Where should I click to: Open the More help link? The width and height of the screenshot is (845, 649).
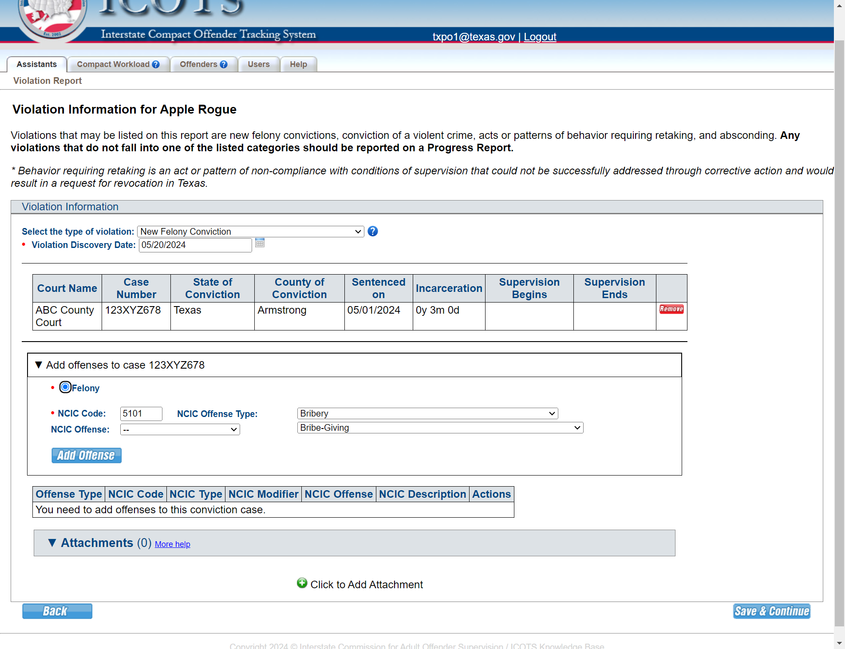[x=173, y=544]
